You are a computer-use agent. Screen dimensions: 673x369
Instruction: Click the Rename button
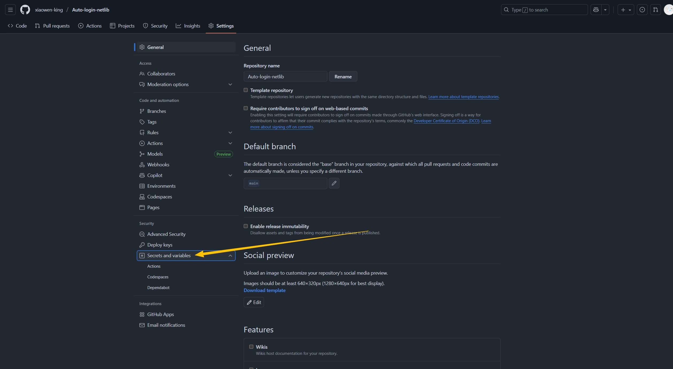[343, 77]
